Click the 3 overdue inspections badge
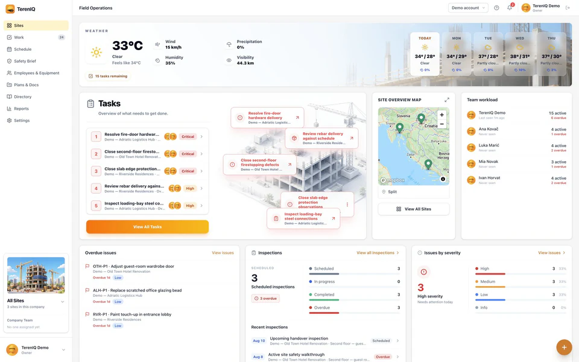 click(x=265, y=299)
